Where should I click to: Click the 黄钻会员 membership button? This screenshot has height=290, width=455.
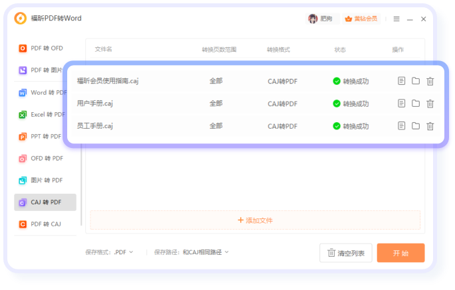361,19
